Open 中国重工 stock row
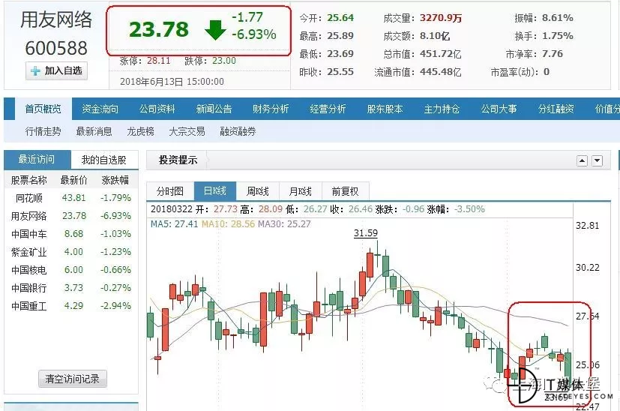Image resolution: width=620 pixels, height=411 pixels. click(71, 306)
